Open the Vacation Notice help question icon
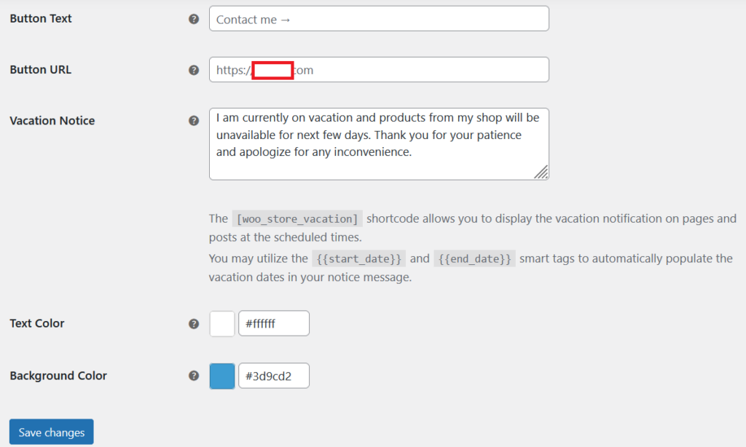This screenshot has width=746, height=447. tap(194, 120)
